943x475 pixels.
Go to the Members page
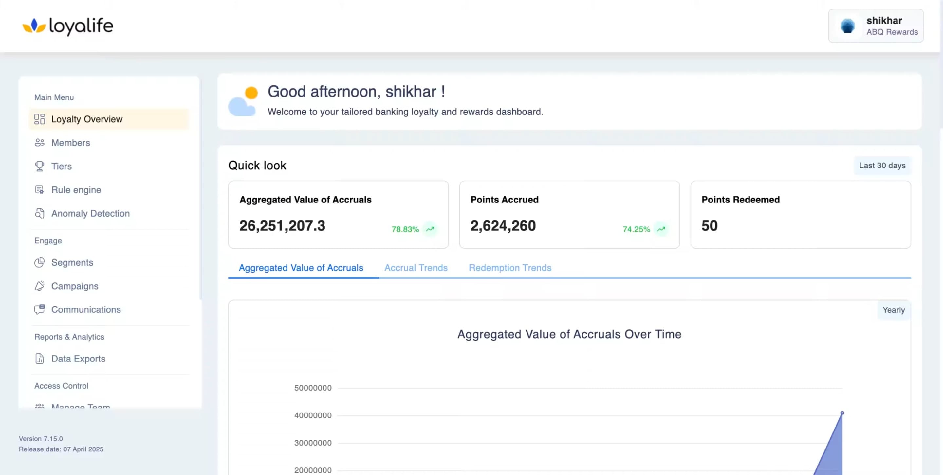pyautogui.click(x=109, y=143)
